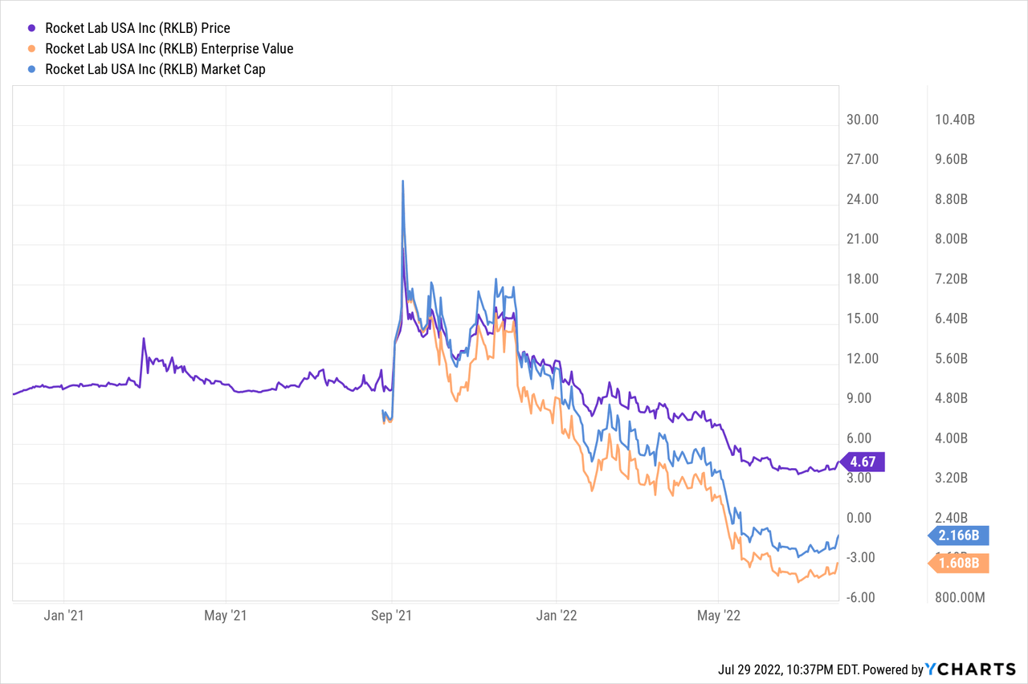Select the 'Rocket Lab USA Inc (RKLB) Enterprise Value' legend label
This screenshot has width=1028, height=684.
169,49
